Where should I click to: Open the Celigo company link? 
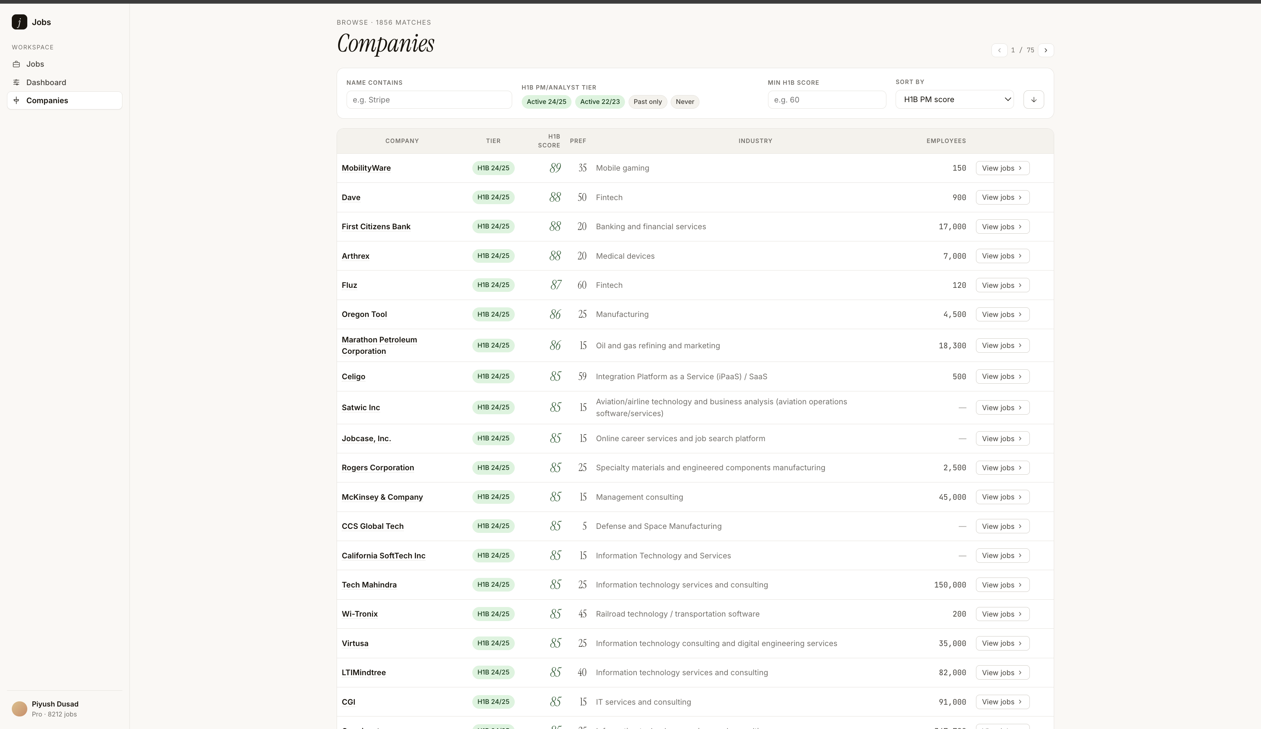coord(353,376)
